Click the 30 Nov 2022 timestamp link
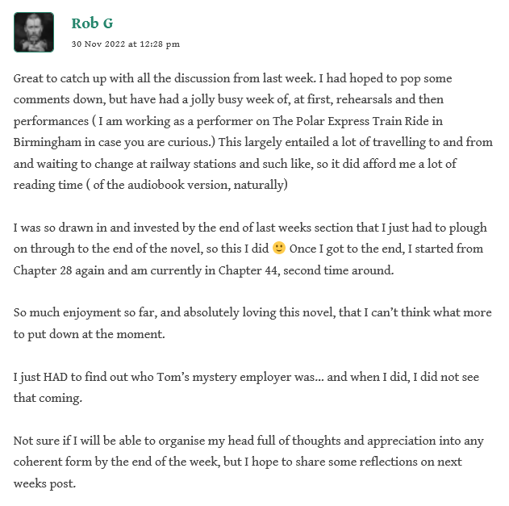This screenshot has width=509, height=506. [125, 44]
